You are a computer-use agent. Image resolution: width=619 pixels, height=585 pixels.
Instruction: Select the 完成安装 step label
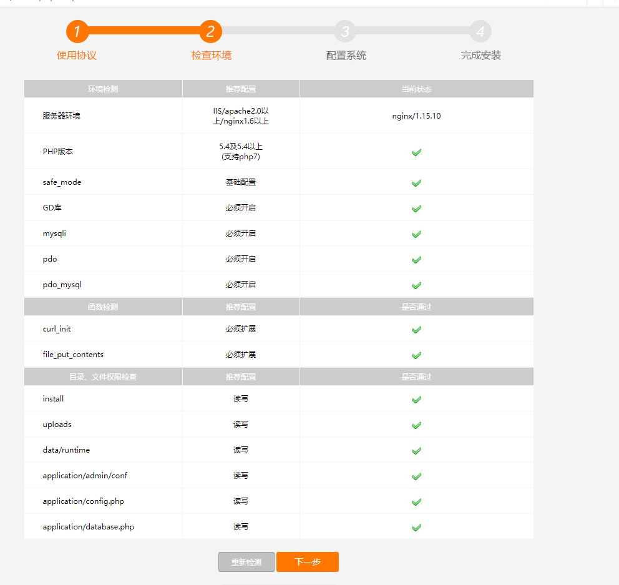[x=481, y=56]
